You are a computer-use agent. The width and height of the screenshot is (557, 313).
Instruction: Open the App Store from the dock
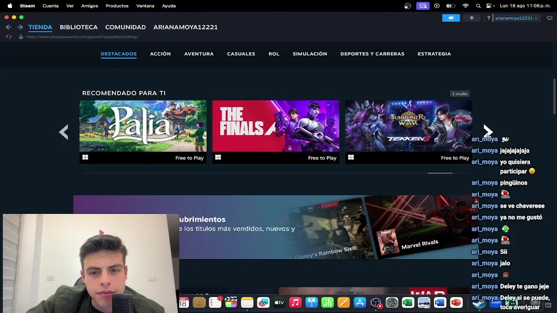pos(359,303)
